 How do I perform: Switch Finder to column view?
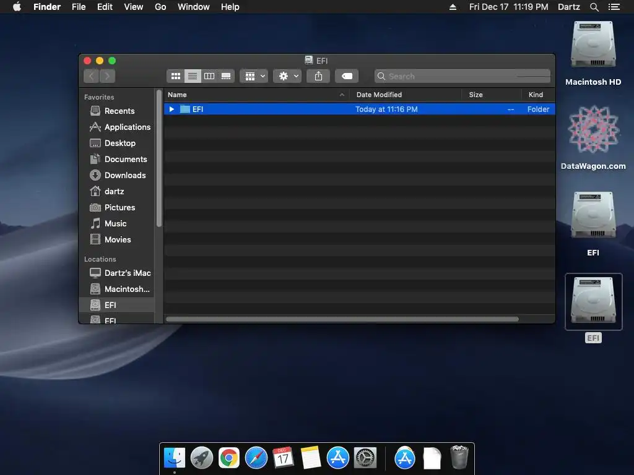pyautogui.click(x=209, y=76)
